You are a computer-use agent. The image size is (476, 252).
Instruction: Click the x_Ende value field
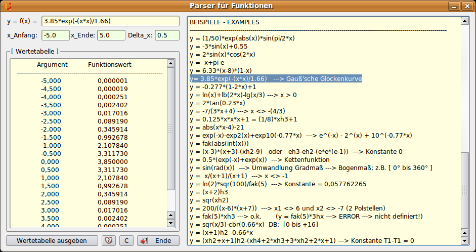111,35
